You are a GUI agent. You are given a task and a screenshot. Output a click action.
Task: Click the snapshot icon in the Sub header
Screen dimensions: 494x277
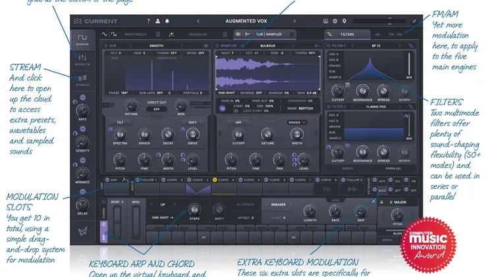(206, 45)
